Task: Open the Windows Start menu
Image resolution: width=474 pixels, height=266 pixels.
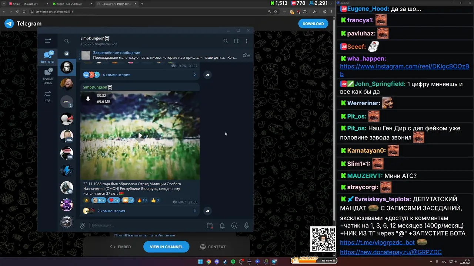Action: point(200,262)
